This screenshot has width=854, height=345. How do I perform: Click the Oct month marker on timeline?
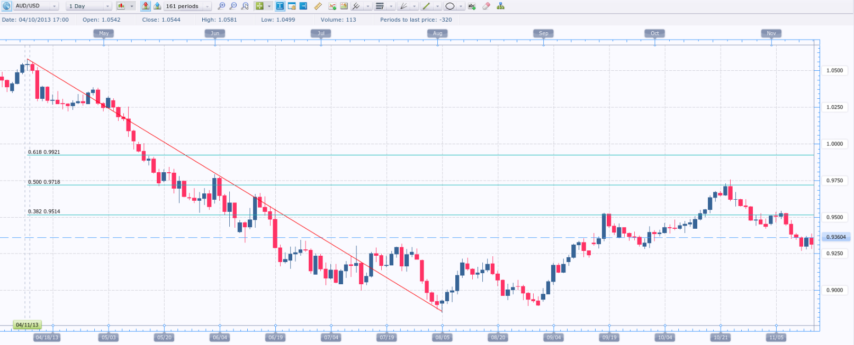[655, 33]
